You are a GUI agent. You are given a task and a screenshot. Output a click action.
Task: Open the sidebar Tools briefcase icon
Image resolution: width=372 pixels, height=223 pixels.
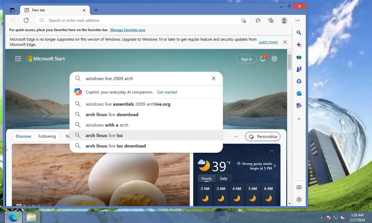299,57
